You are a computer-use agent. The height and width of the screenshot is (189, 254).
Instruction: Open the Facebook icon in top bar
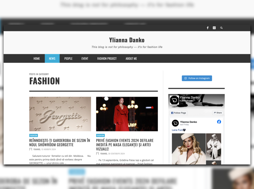coord(207,28)
